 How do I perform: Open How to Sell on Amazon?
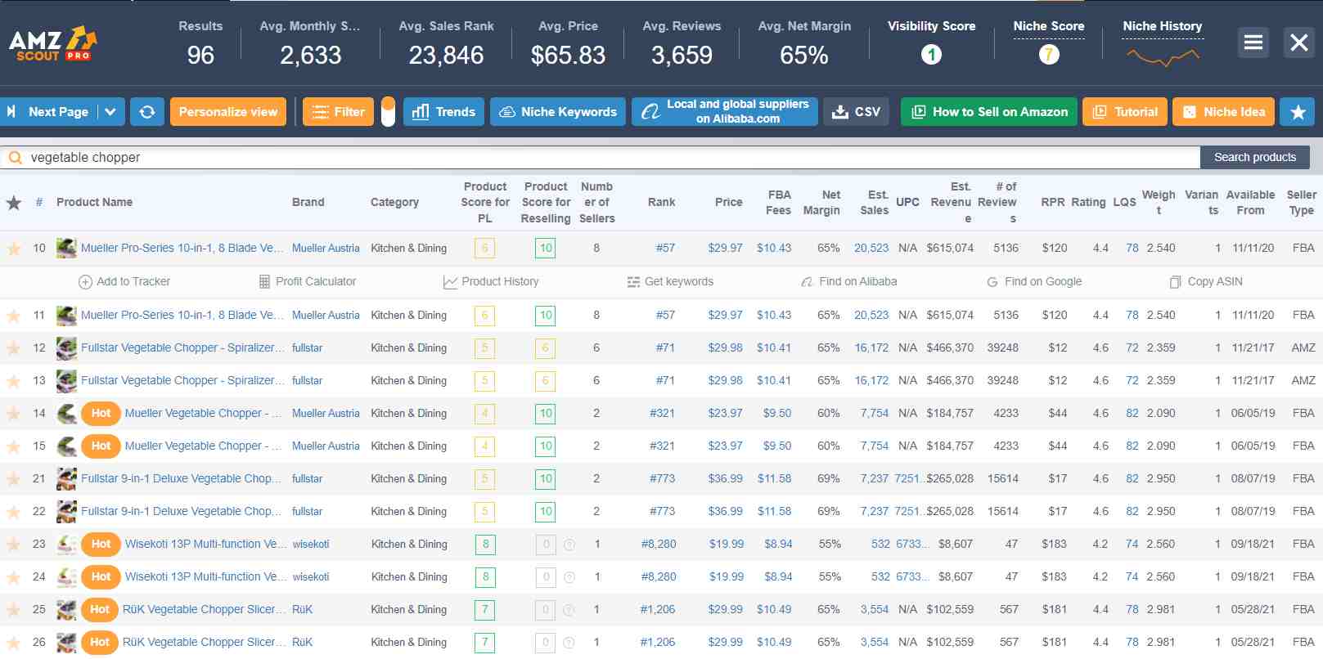tap(989, 112)
